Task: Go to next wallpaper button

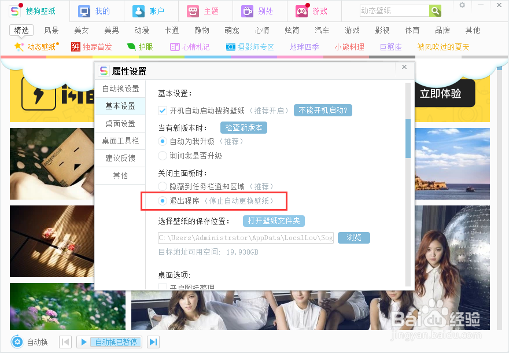Action: [x=153, y=342]
